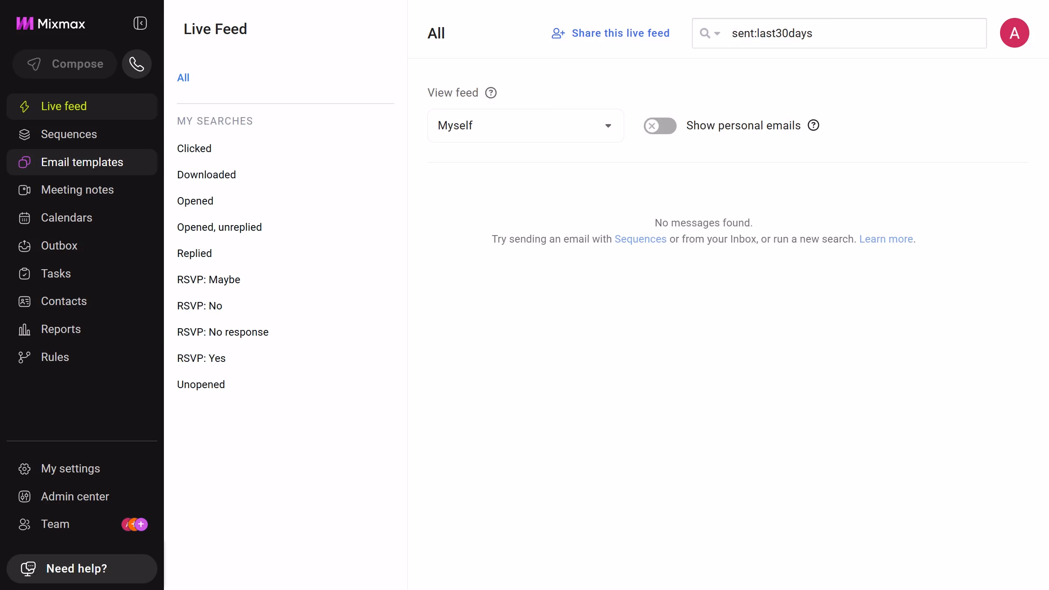Click the team member avatars badge
This screenshot has height=590, width=1049.
(135, 524)
